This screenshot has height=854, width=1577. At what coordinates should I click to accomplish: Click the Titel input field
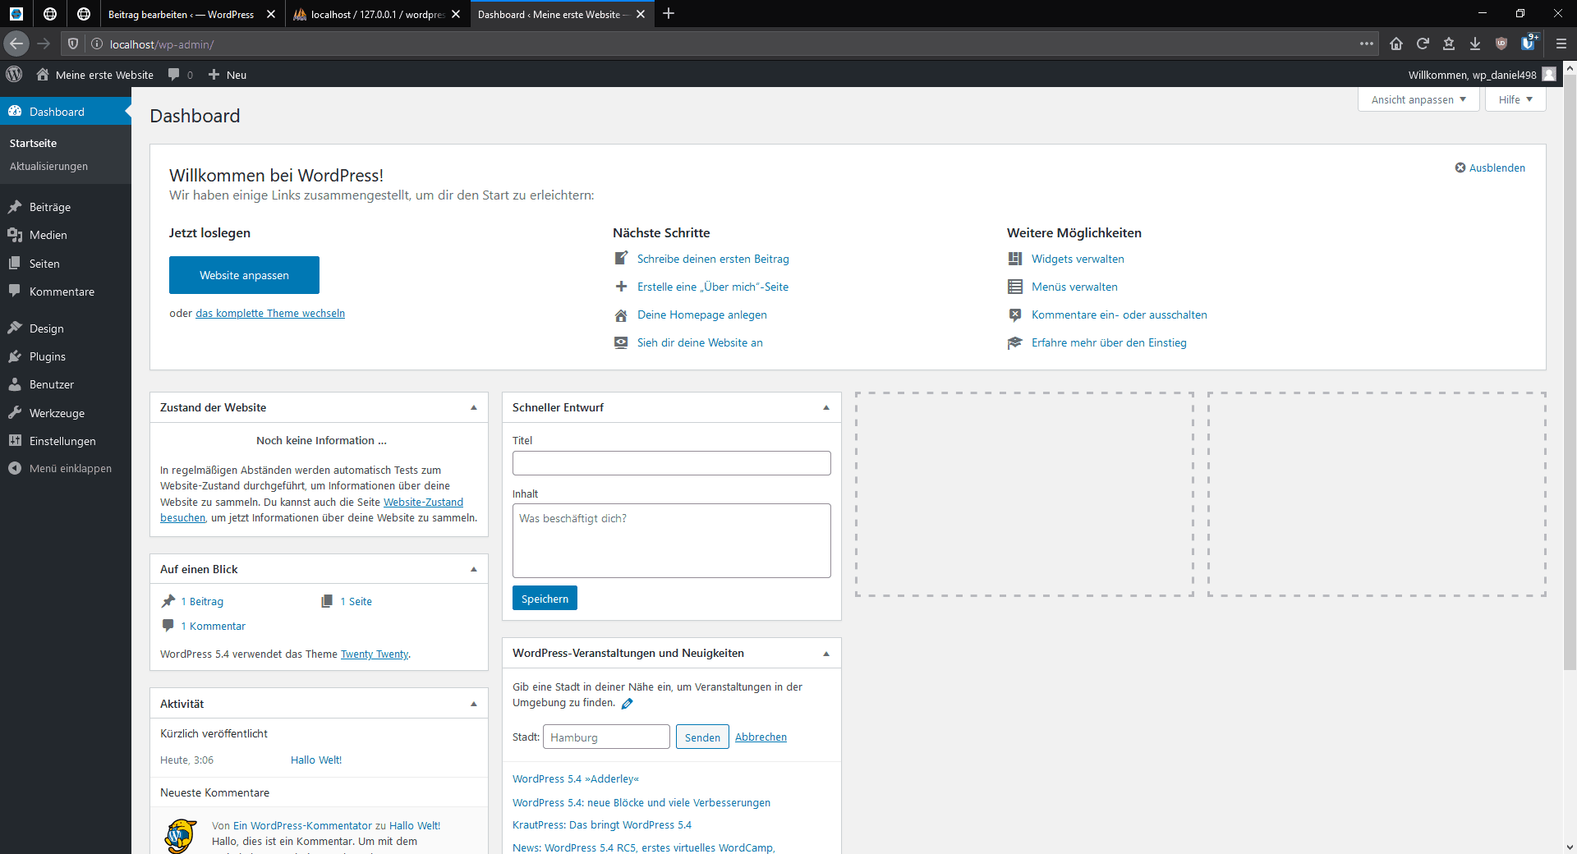(x=671, y=463)
